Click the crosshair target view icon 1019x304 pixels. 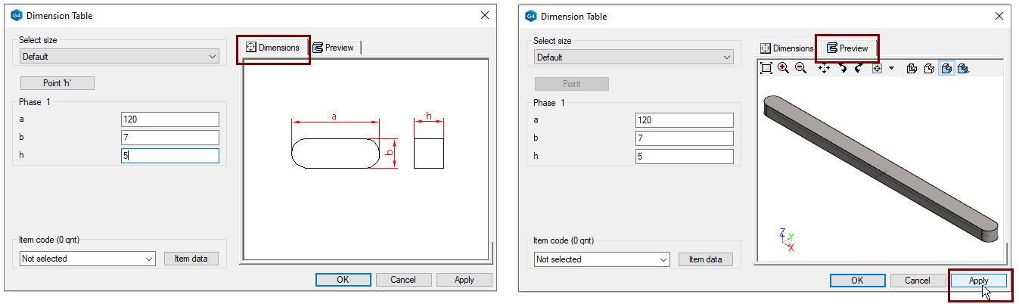(x=877, y=69)
